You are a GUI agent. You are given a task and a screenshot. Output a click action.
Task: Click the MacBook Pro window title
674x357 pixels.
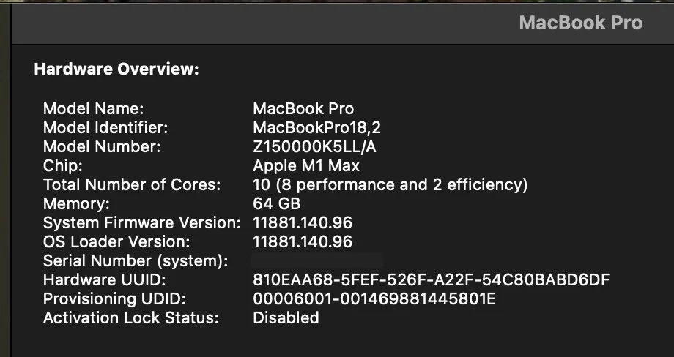click(581, 23)
